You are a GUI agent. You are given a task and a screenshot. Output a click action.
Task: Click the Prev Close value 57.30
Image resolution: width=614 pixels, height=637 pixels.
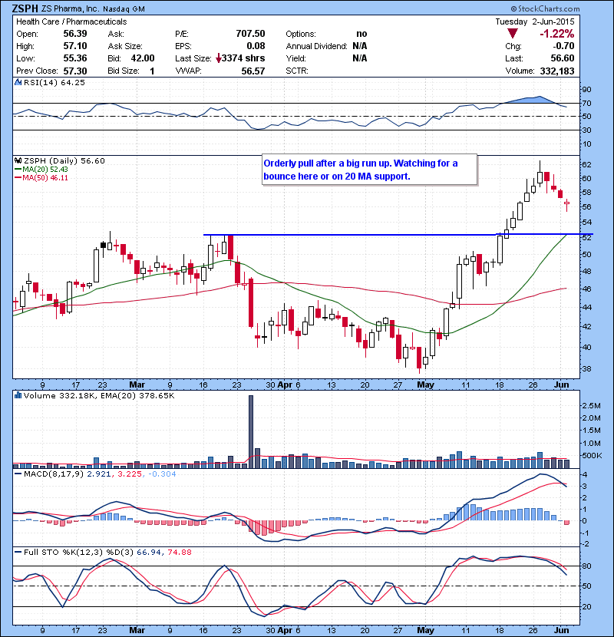coord(75,71)
